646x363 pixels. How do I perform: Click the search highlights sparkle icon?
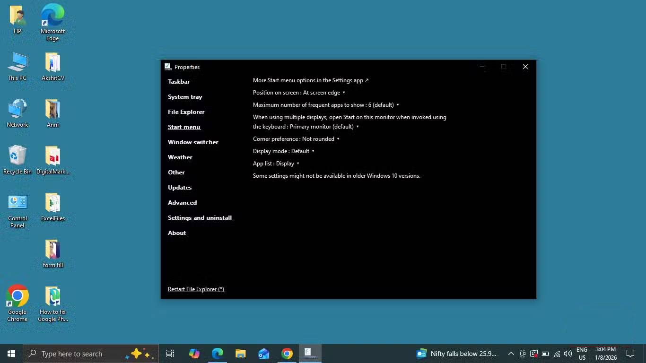140,354
